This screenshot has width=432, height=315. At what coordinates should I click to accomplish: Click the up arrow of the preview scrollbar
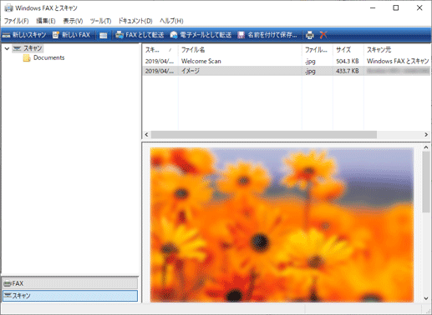pos(426,147)
